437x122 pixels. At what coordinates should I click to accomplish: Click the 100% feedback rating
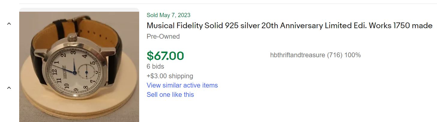[352, 55]
